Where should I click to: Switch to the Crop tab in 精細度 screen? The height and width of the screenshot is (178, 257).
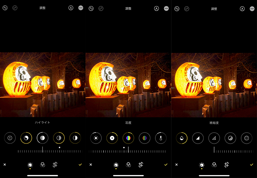226,164
